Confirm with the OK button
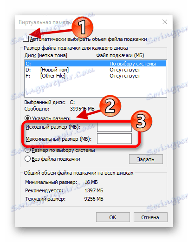The height and width of the screenshot is (242, 188). (113, 217)
